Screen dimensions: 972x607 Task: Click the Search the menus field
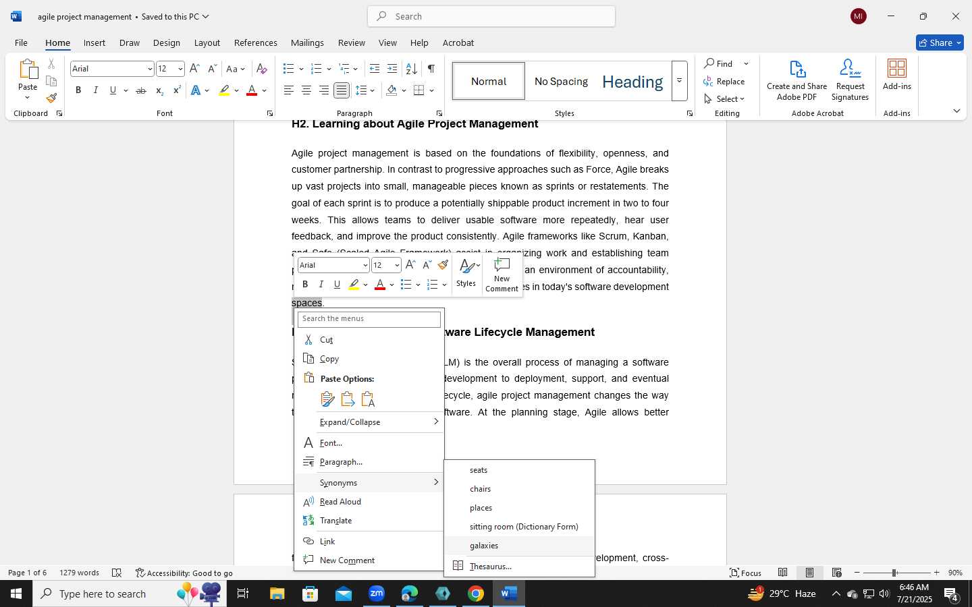click(369, 319)
